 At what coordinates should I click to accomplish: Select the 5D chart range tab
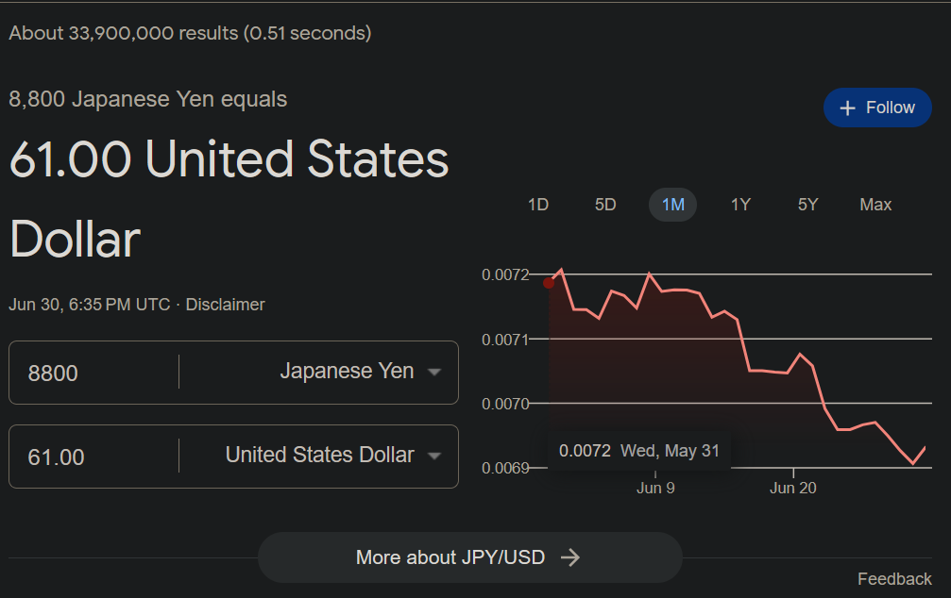(x=605, y=205)
